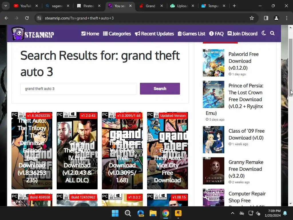Open Class of '09 Free Download link
Image resolution: width=293 pixels, height=220 pixels.
coord(246,134)
